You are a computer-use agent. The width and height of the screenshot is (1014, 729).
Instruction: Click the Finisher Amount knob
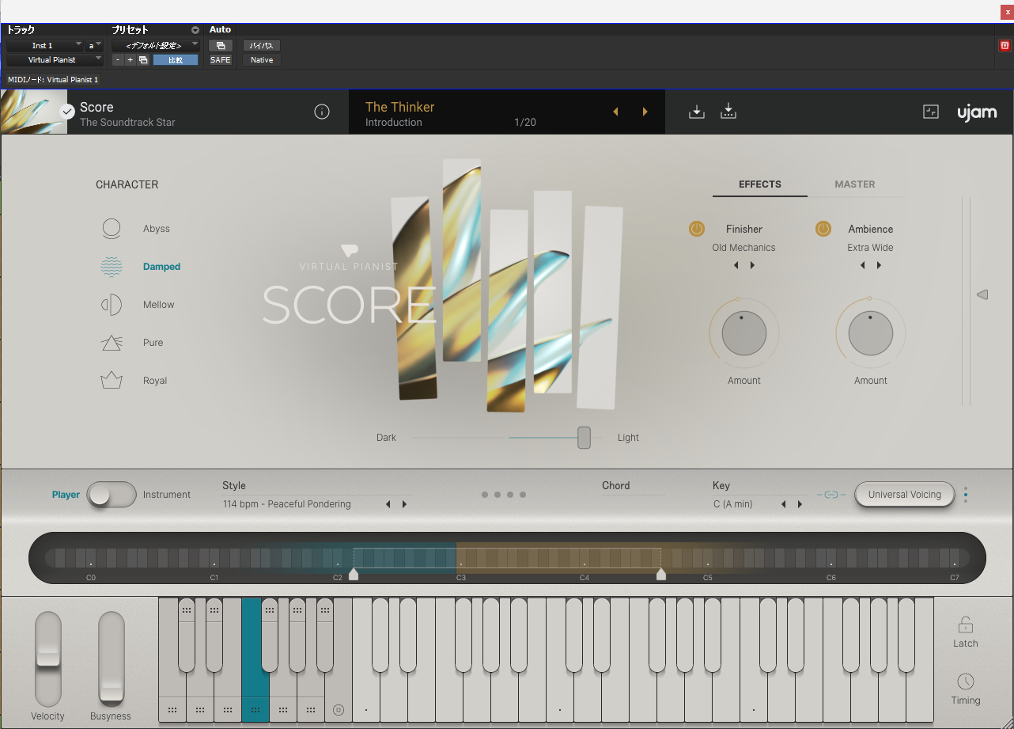(x=744, y=333)
